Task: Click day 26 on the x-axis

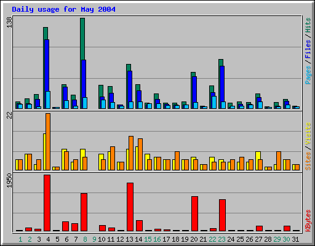Action: (x=249, y=239)
